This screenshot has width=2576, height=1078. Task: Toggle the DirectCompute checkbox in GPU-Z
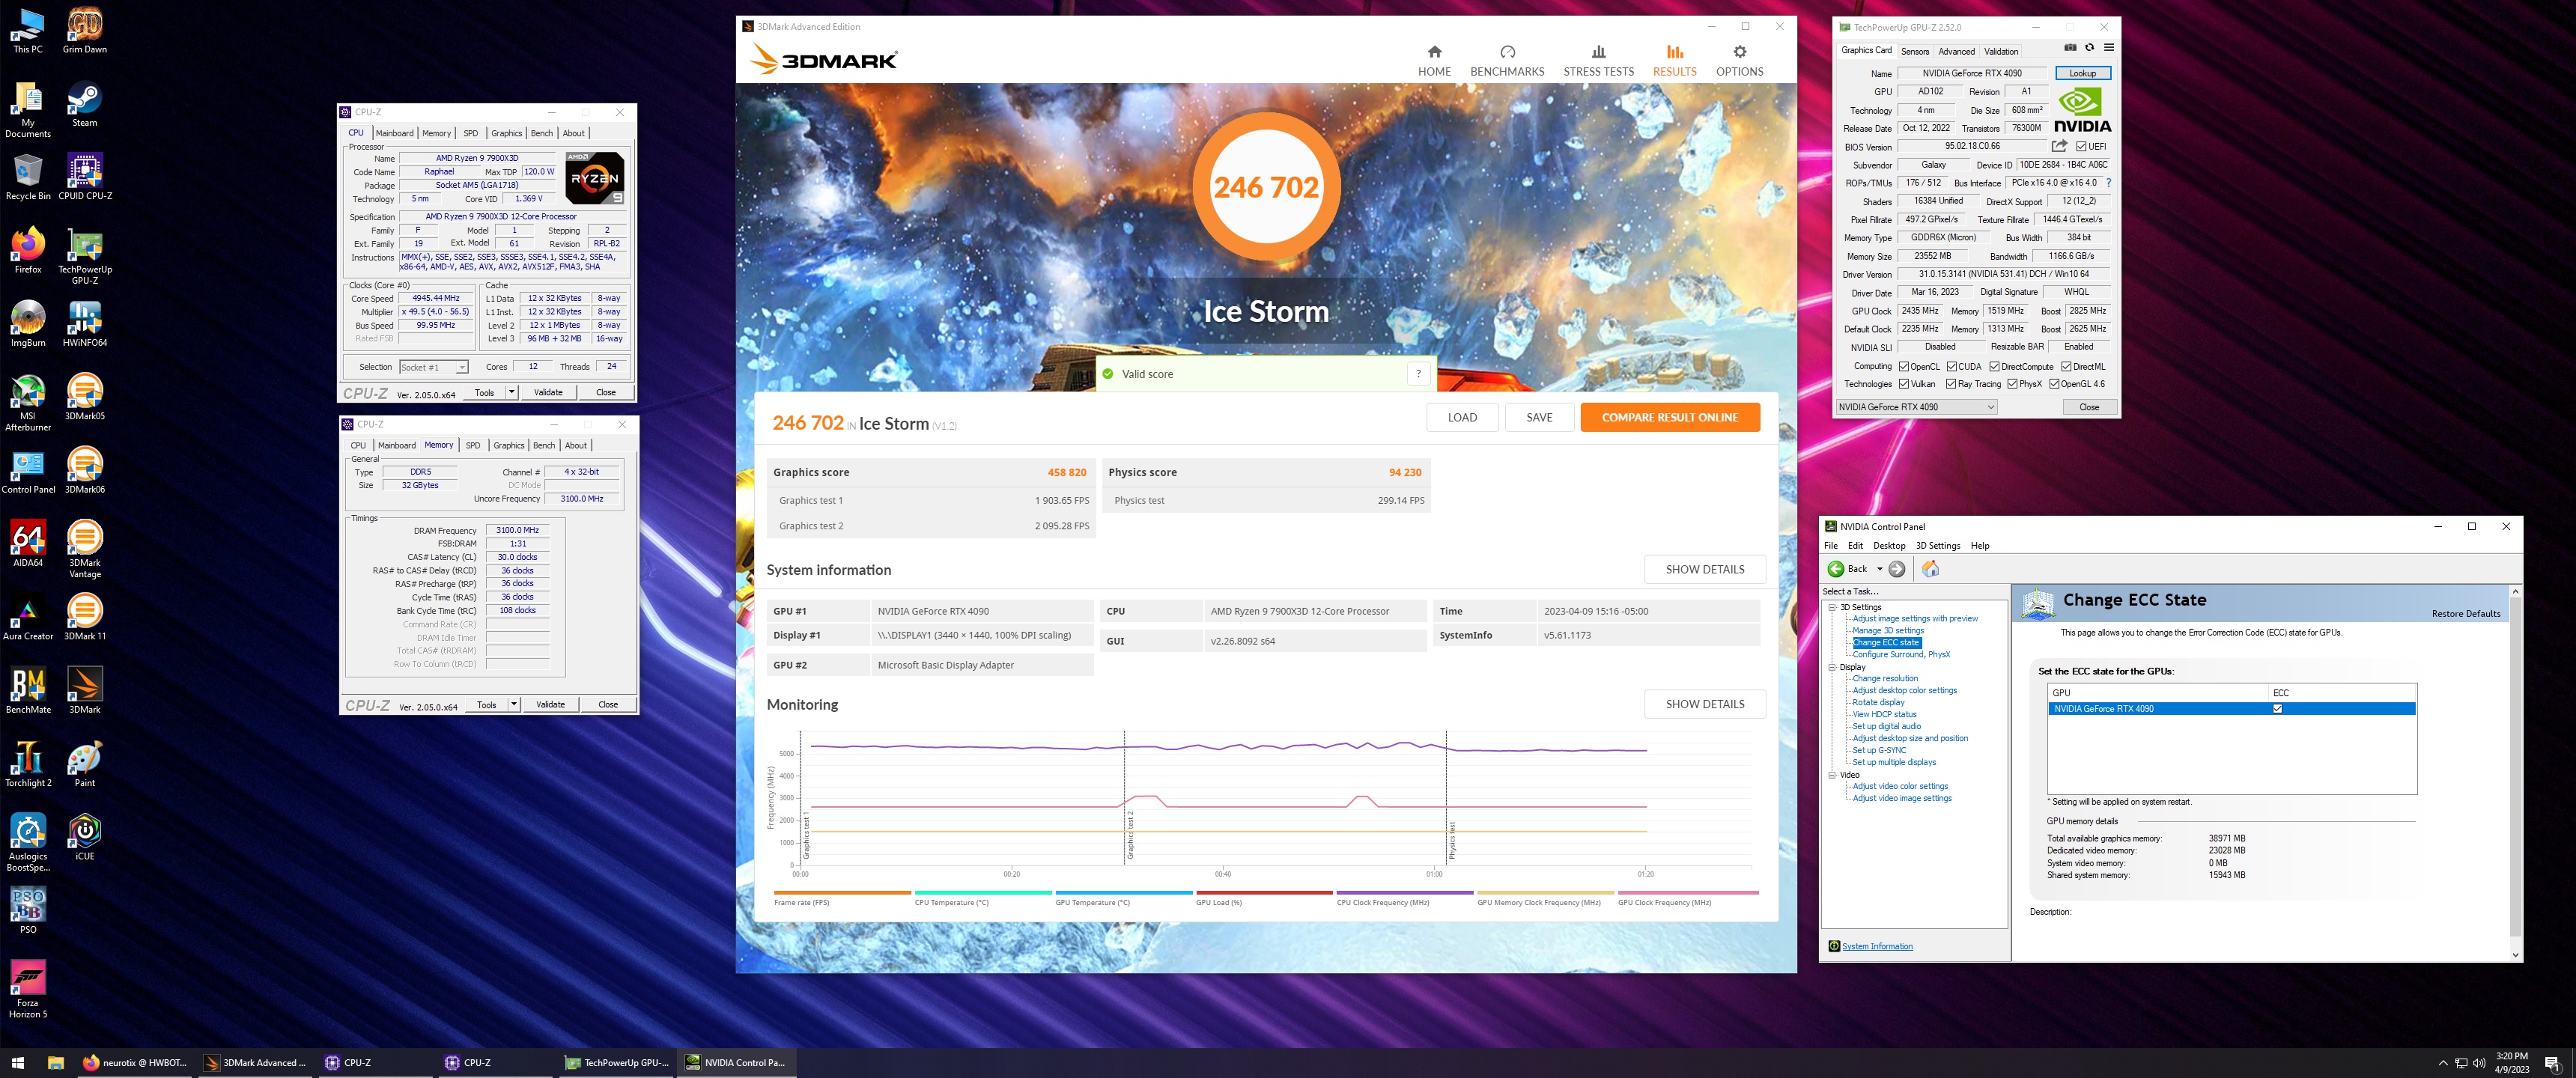pyautogui.click(x=1994, y=367)
